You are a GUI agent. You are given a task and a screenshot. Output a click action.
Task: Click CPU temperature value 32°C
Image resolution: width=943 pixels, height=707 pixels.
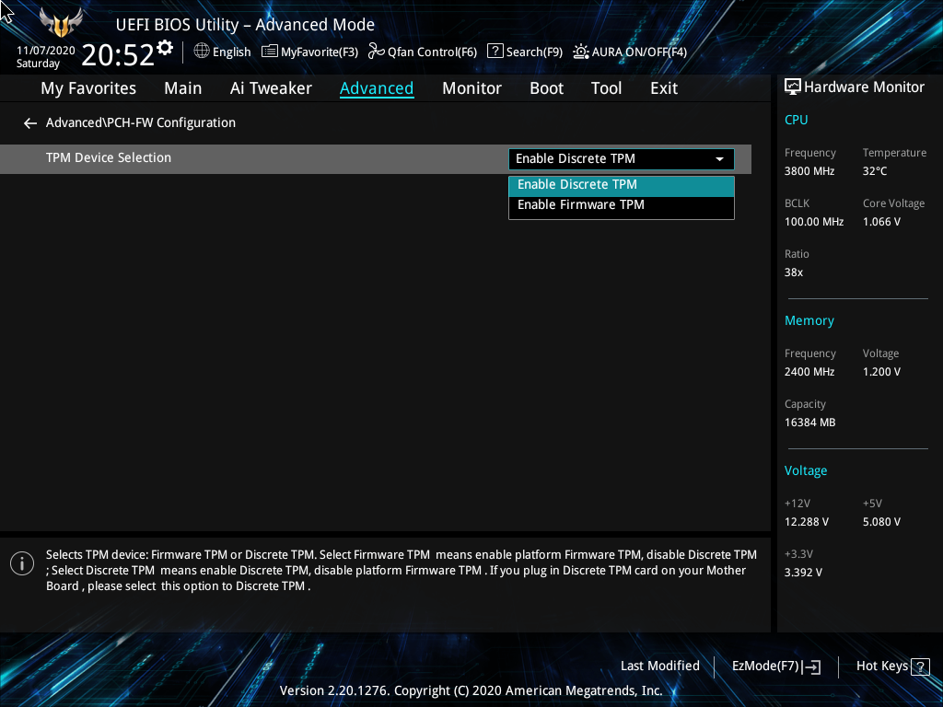click(875, 171)
